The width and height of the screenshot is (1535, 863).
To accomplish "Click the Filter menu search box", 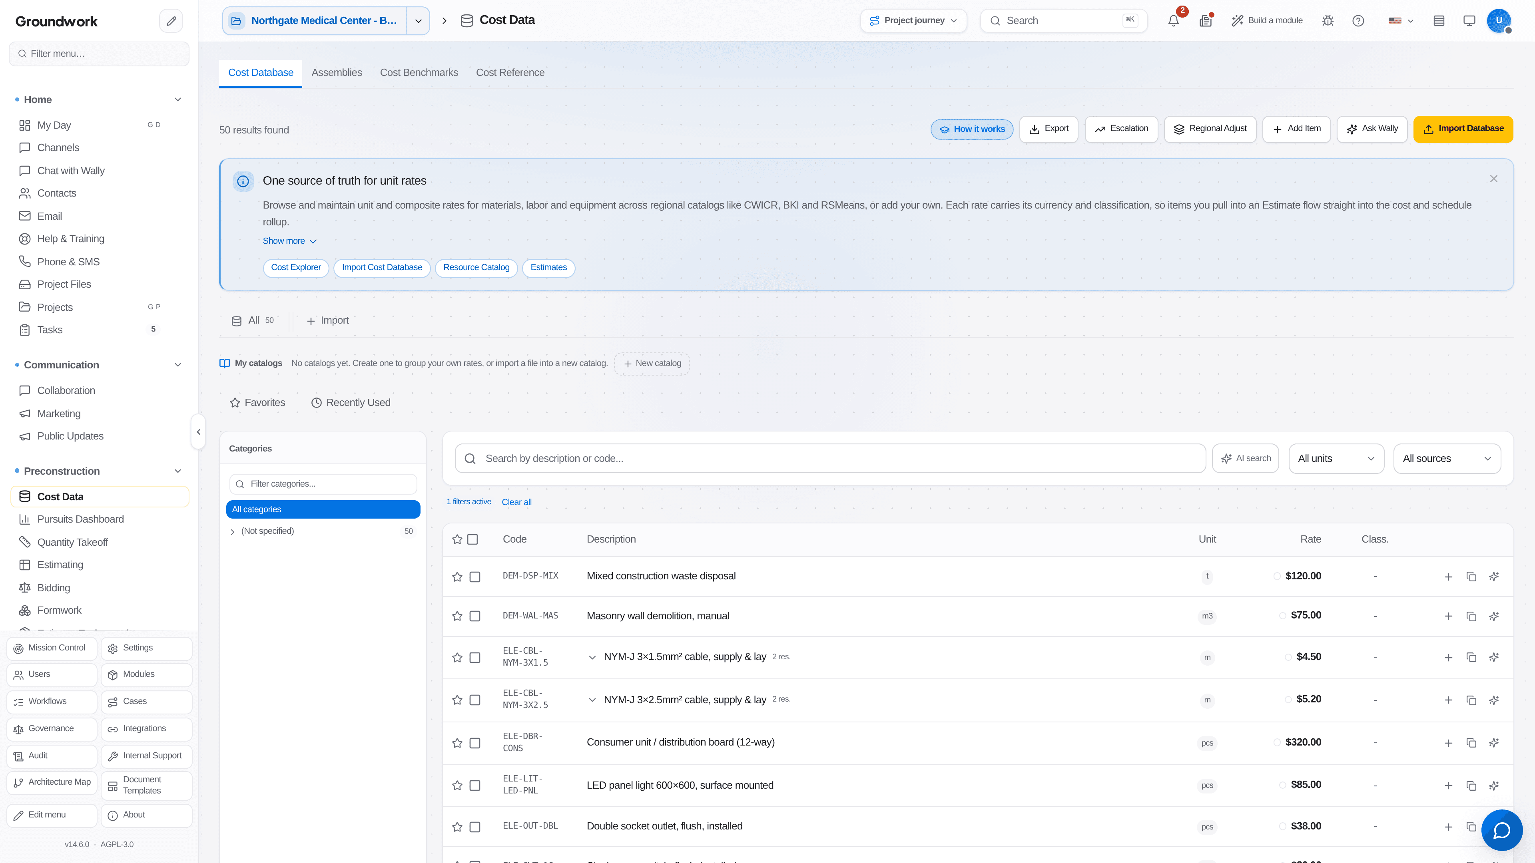I will pos(100,54).
